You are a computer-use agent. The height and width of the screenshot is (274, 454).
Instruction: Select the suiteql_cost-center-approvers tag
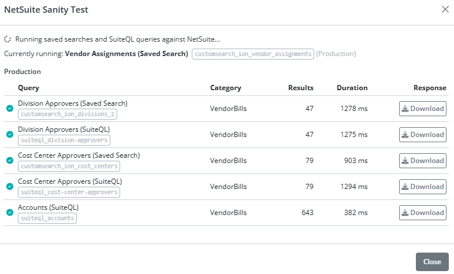(x=69, y=192)
